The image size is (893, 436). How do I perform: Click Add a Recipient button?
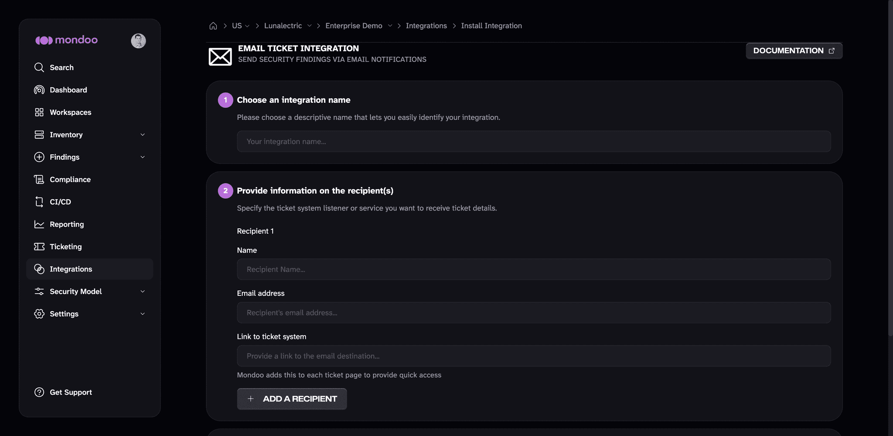(292, 399)
